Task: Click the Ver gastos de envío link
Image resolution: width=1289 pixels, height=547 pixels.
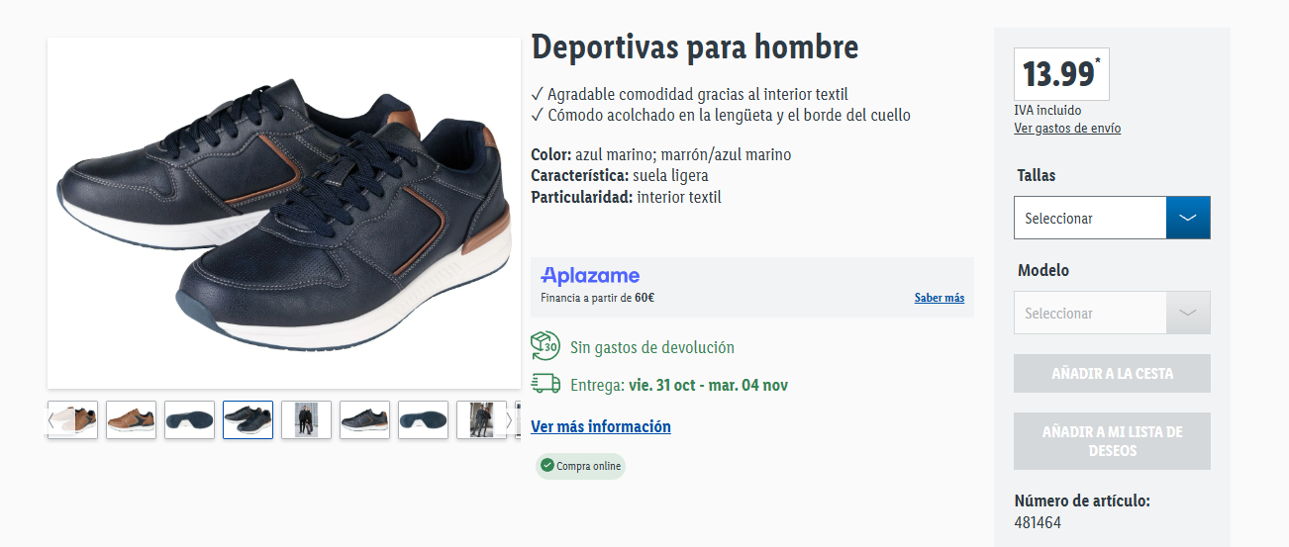Action: point(1067,129)
